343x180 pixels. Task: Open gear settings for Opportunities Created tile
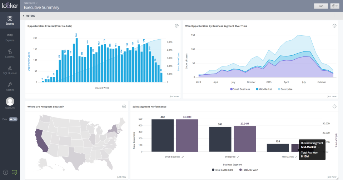point(177,26)
